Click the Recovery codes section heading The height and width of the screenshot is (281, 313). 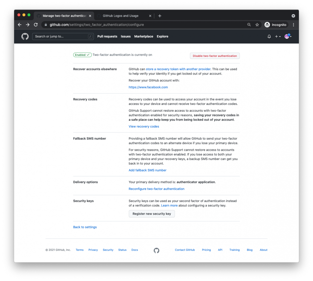pos(85,99)
